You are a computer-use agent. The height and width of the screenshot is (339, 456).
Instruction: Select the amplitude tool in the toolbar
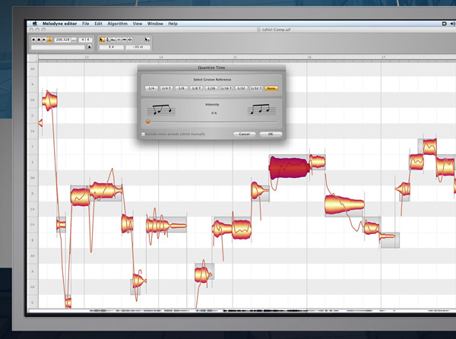tap(119, 40)
